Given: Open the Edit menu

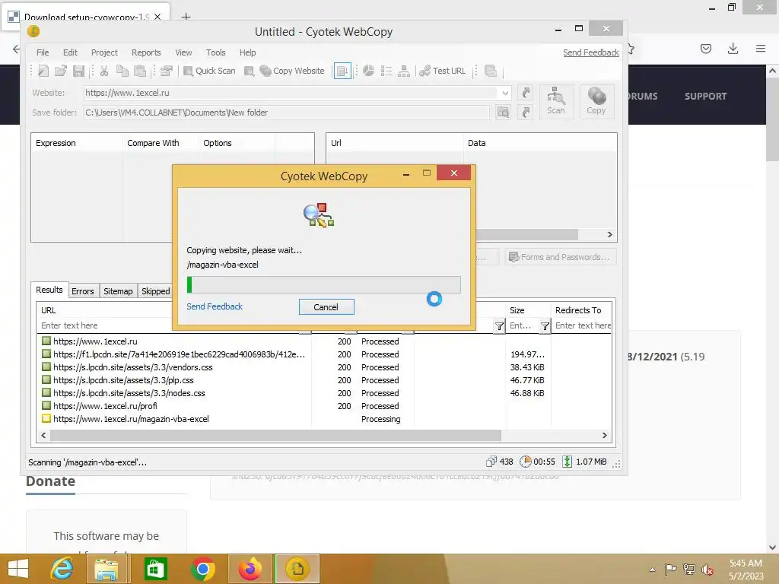Looking at the screenshot, I should coord(70,52).
